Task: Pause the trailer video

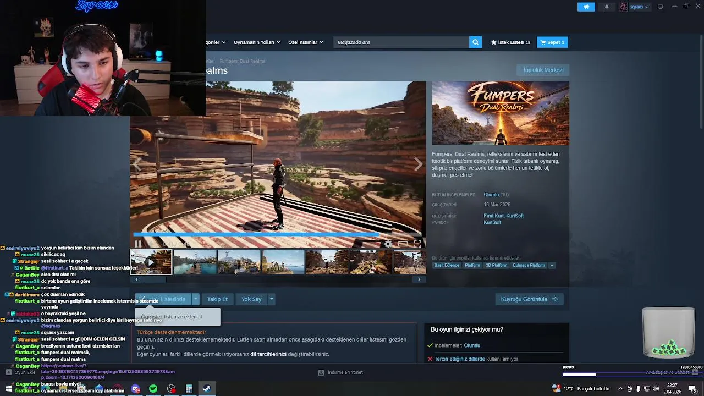Action: tap(138, 244)
